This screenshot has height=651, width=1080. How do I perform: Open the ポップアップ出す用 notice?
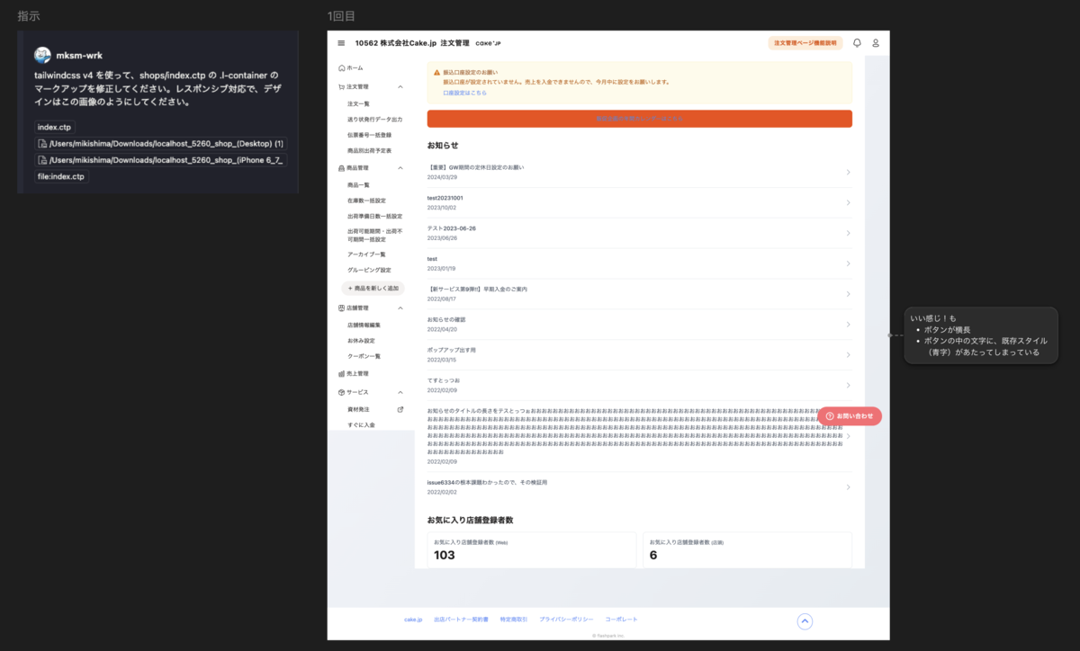coord(639,354)
